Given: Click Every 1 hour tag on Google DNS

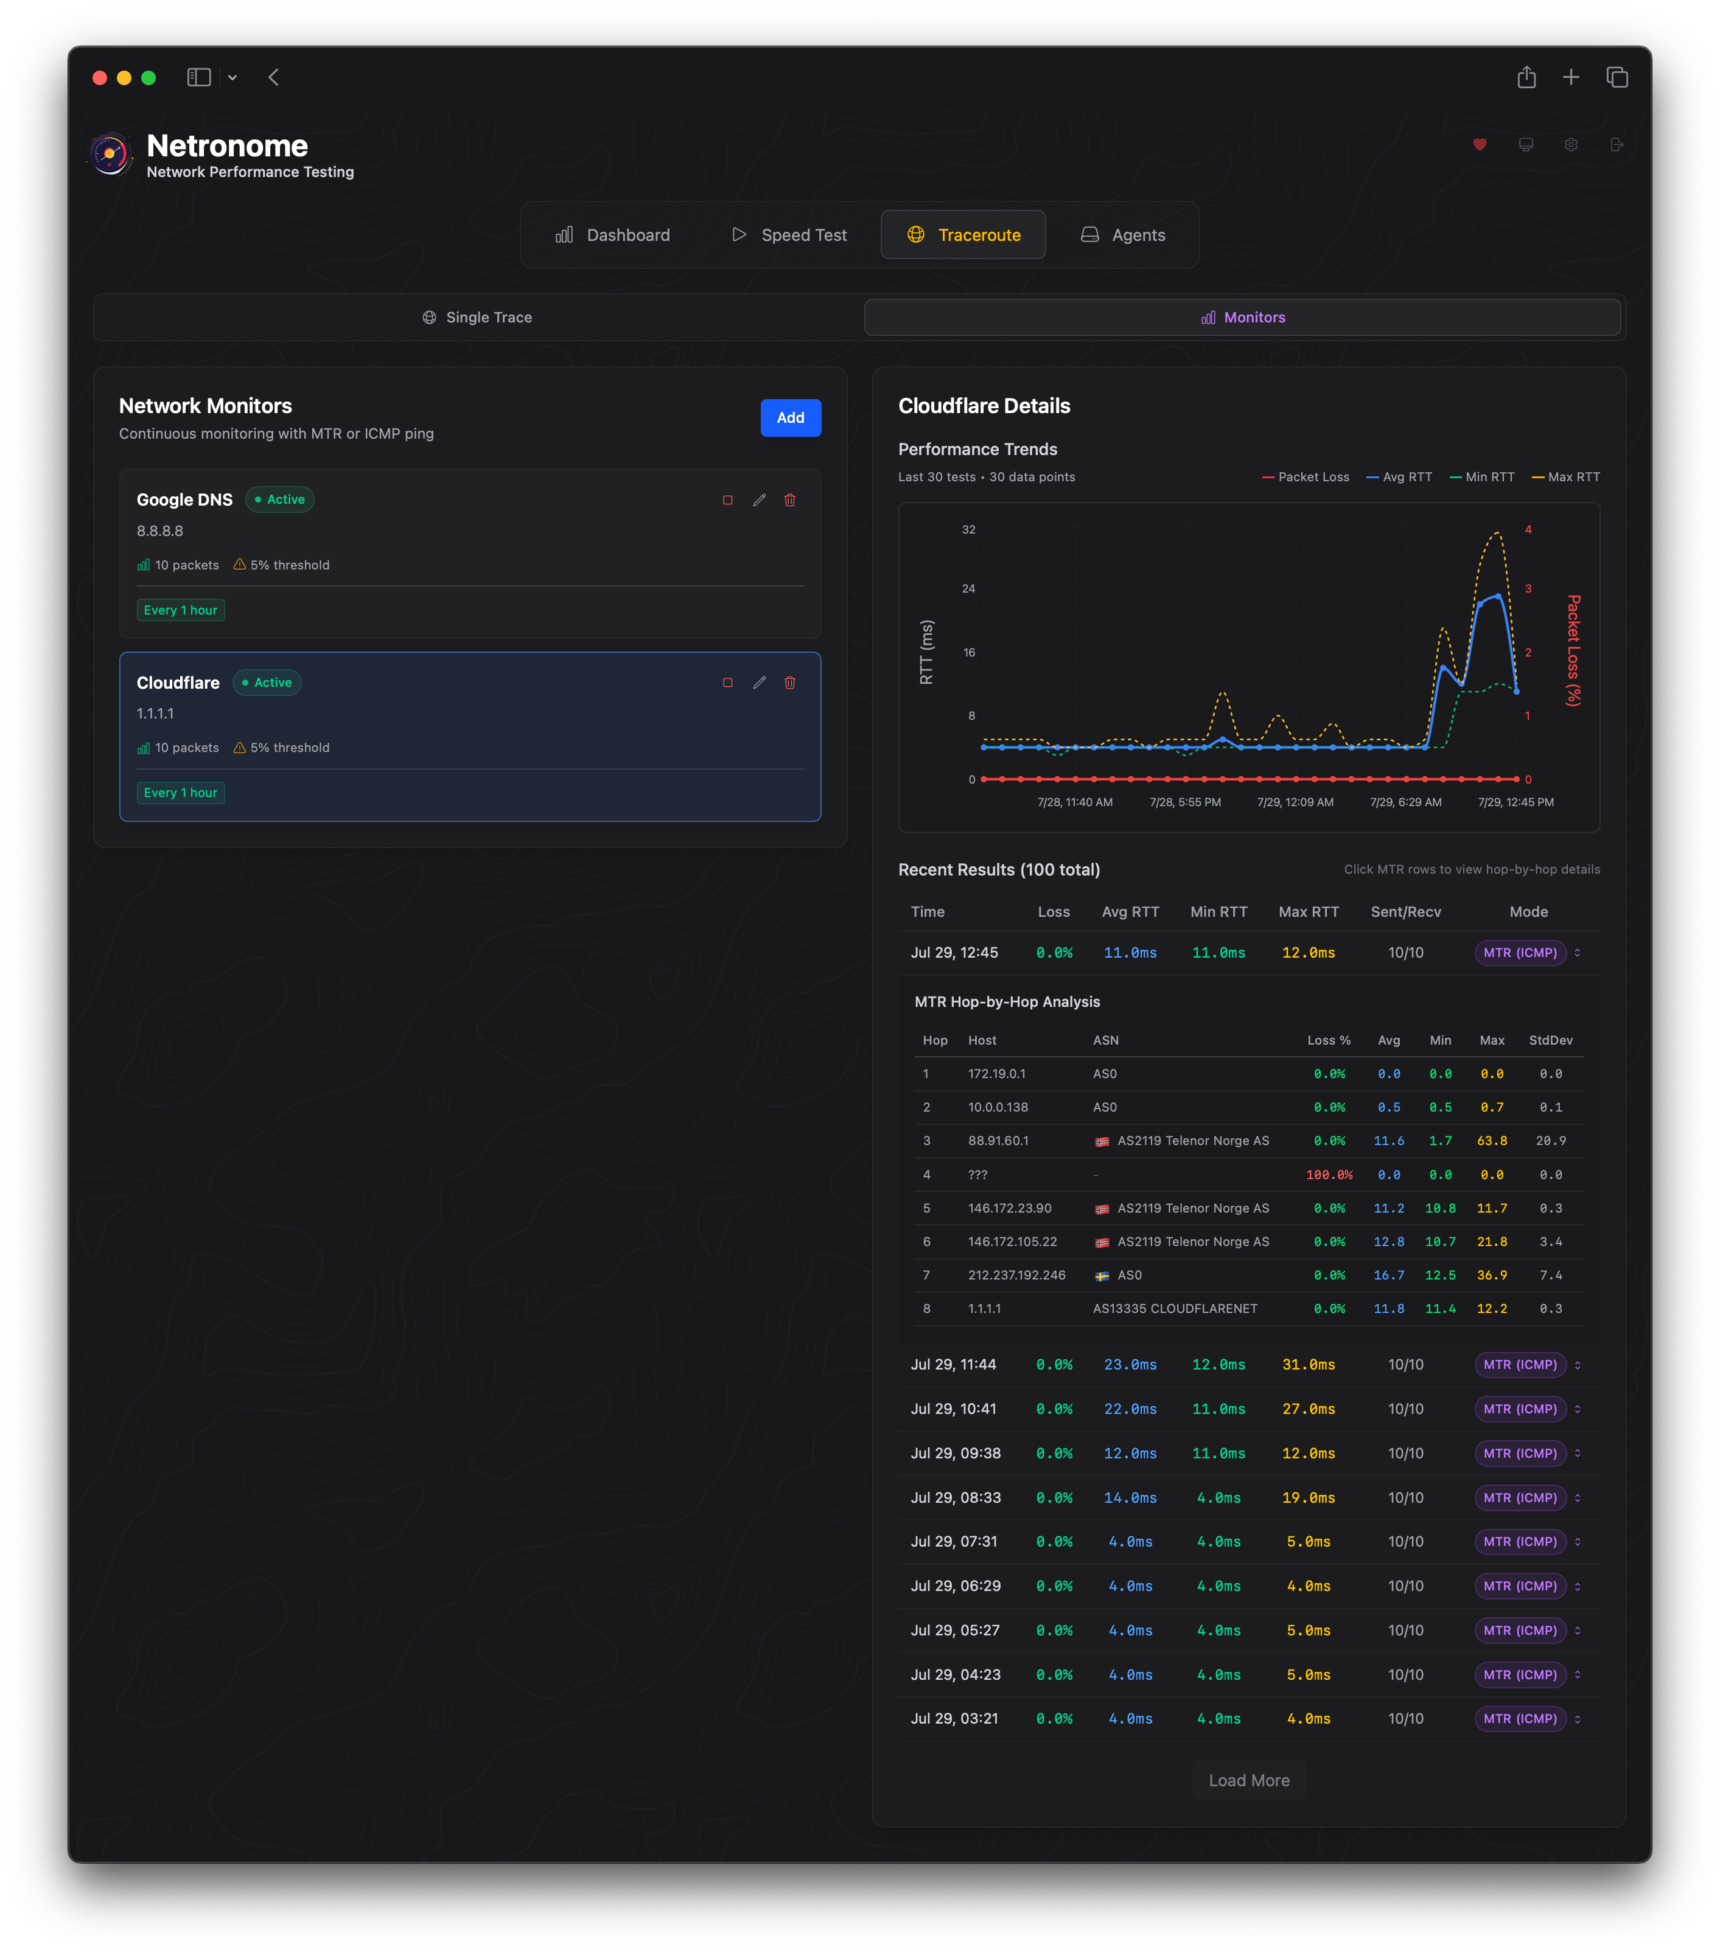Looking at the screenshot, I should 181,610.
